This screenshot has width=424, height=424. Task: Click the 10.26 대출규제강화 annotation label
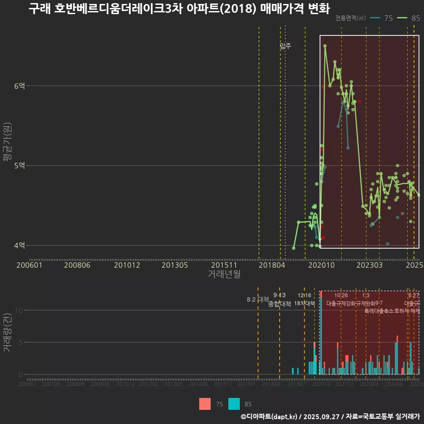[x=341, y=299]
